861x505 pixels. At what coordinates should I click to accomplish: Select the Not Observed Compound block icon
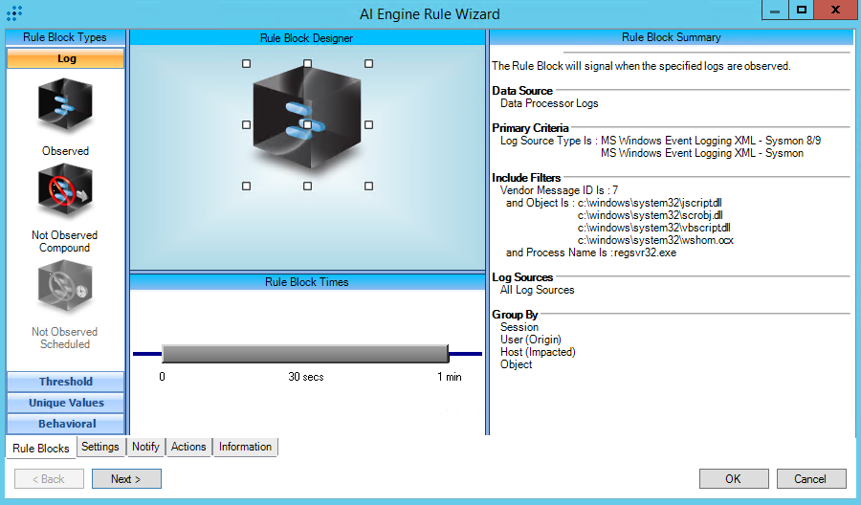point(65,192)
